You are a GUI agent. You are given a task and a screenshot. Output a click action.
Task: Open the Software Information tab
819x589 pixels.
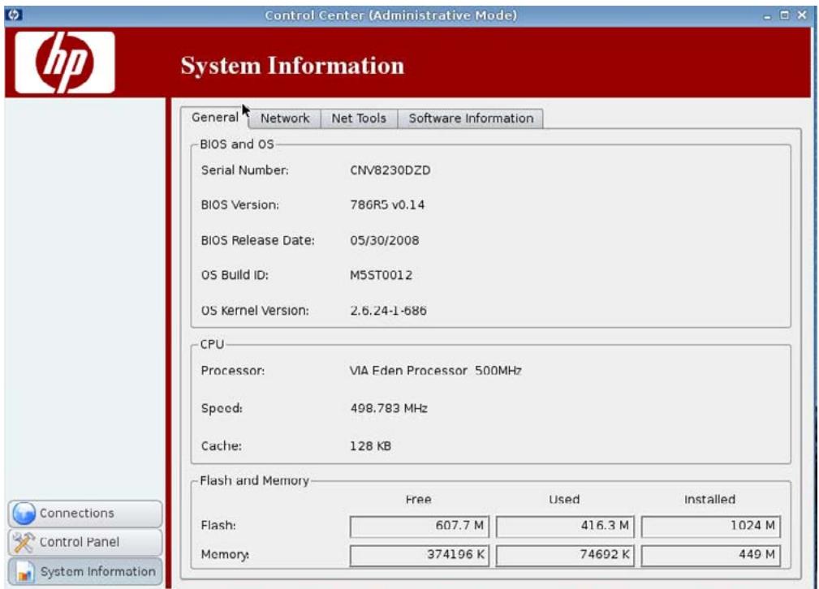click(471, 118)
